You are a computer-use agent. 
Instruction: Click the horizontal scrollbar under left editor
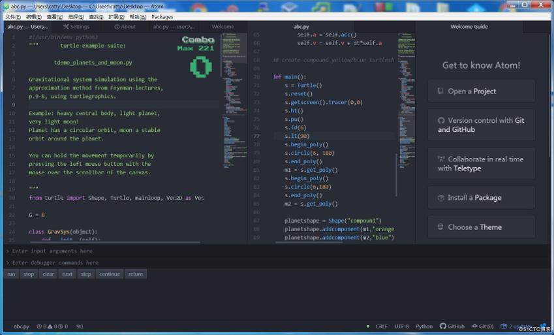pyautogui.click(x=116, y=242)
